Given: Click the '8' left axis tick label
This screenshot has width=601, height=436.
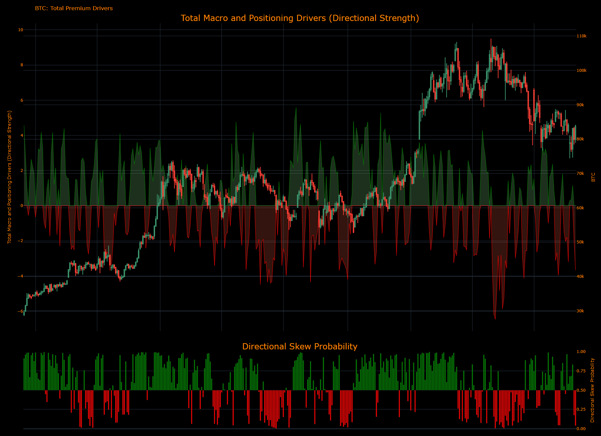Looking at the screenshot, I should [22, 65].
